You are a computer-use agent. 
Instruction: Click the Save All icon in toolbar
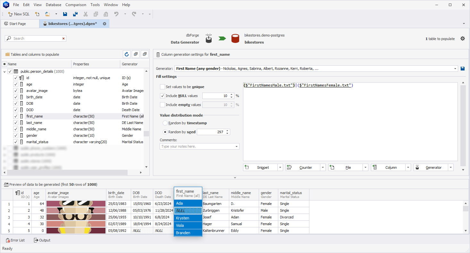point(75,14)
